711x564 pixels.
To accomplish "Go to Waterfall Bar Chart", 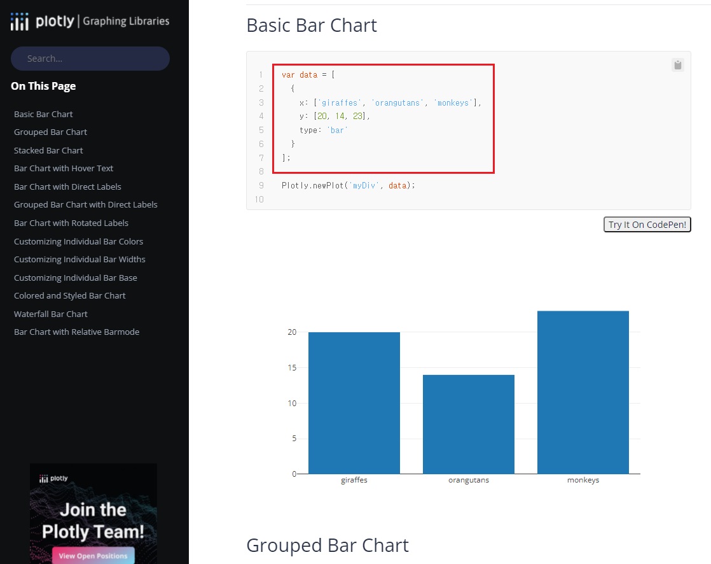I will pyautogui.click(x=51, y=314).
